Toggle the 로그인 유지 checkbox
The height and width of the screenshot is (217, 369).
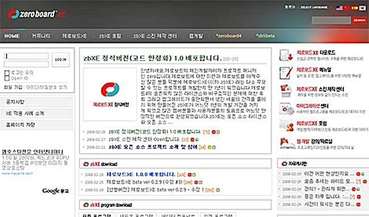point(7,73)
